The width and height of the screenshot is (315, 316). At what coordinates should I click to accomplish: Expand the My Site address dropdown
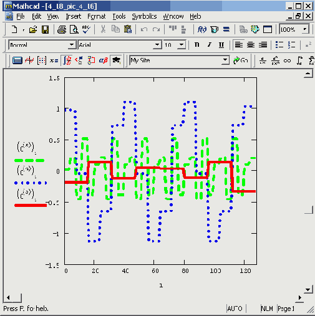pos(225,60)
